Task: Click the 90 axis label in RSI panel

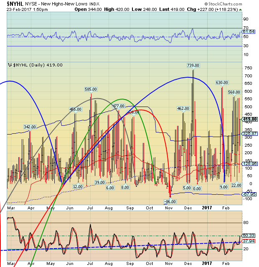Action: point(246,19)
